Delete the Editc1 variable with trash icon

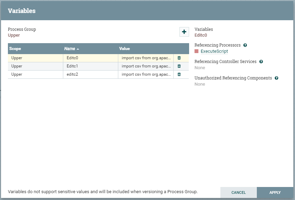pyautogui.click(x=179, y=66)
